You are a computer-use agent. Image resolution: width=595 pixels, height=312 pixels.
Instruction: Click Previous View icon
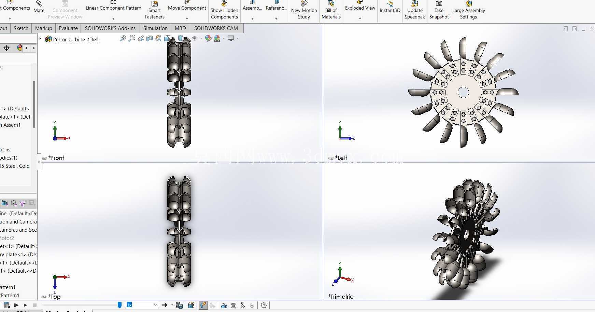pos(141,39)
